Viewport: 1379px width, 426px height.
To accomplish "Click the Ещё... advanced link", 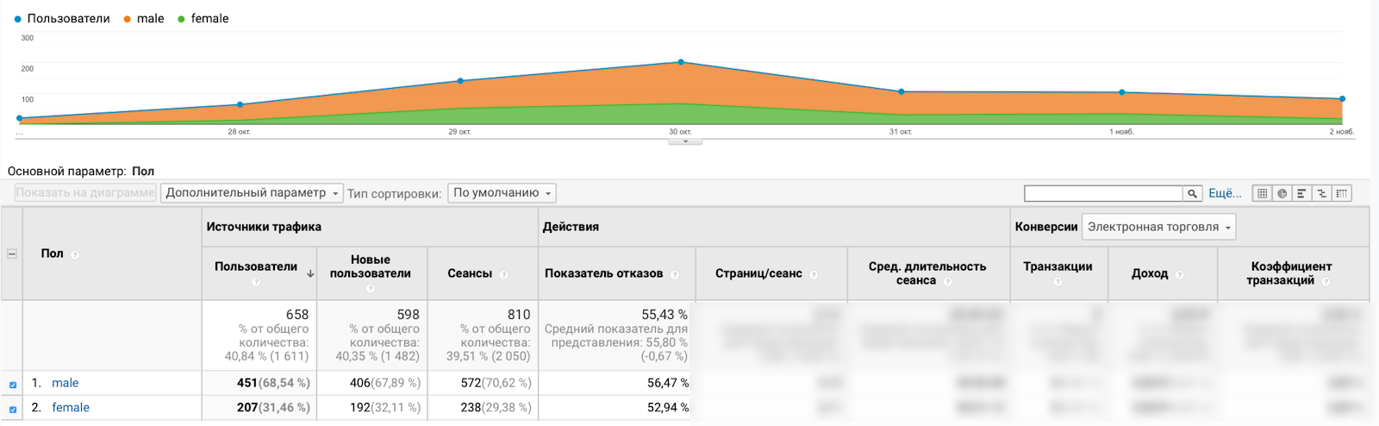I will point(1225,193).
